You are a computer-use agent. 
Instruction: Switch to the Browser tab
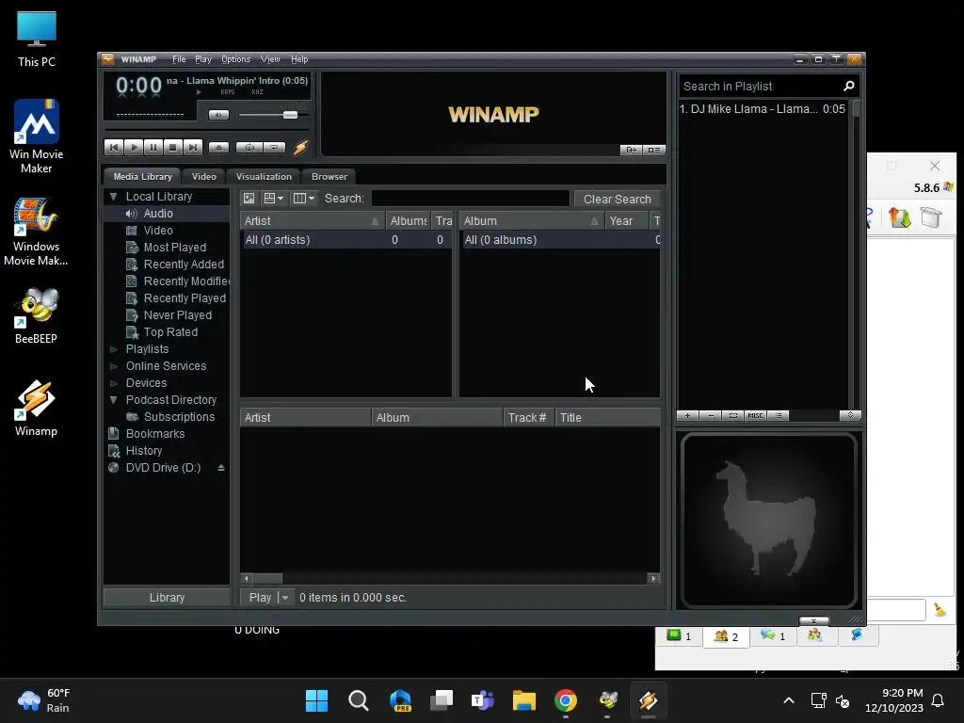[x=329, y=176]
